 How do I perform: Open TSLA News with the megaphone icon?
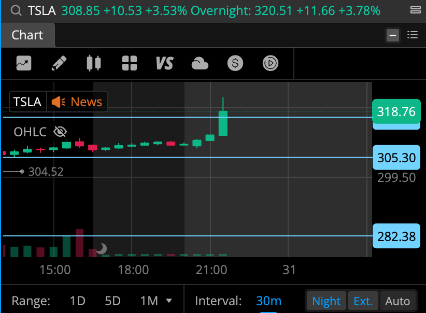pyautogui.click(x=77, y=102)
